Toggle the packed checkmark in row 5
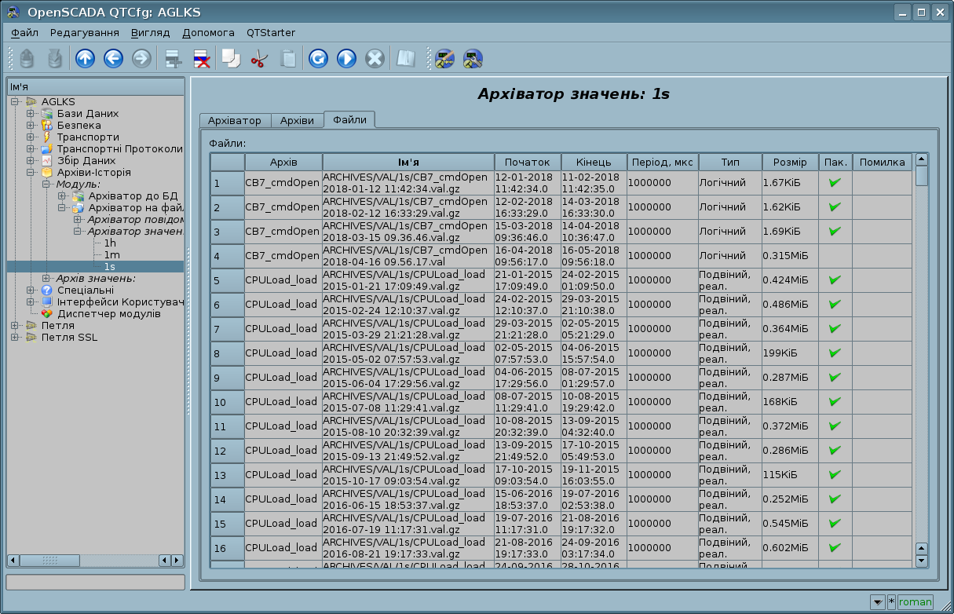954x614 pixels. click(x=835, y=280)
